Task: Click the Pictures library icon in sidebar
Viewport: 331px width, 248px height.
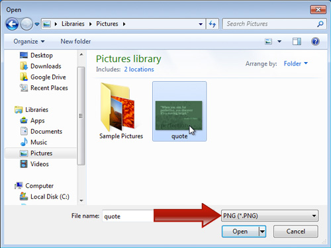Action: [24, 153]
